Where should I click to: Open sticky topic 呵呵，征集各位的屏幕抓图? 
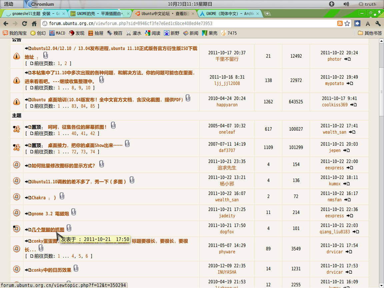tap(77, 127)
